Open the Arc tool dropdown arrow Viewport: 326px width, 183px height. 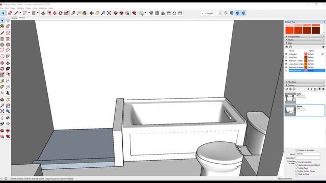(x=29, y=13)
